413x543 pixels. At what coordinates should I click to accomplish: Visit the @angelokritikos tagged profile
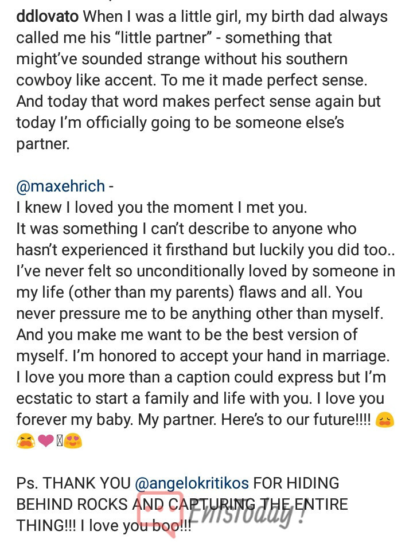(x=192, y=483)
